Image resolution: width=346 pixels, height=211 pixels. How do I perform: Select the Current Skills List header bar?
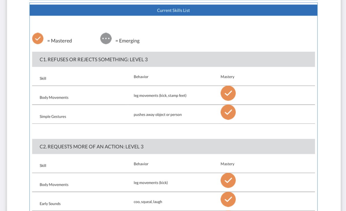point(173,10)
